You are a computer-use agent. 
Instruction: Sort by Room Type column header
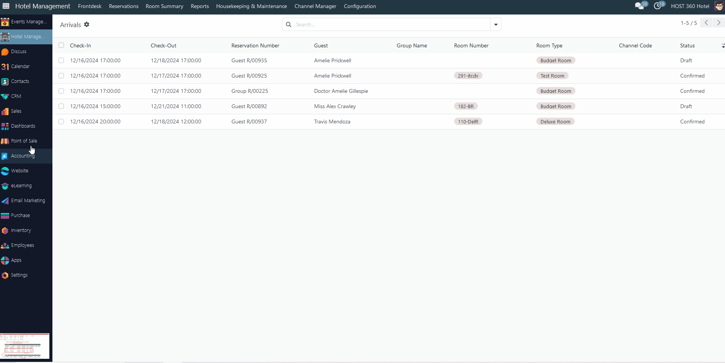coord(549,45)
